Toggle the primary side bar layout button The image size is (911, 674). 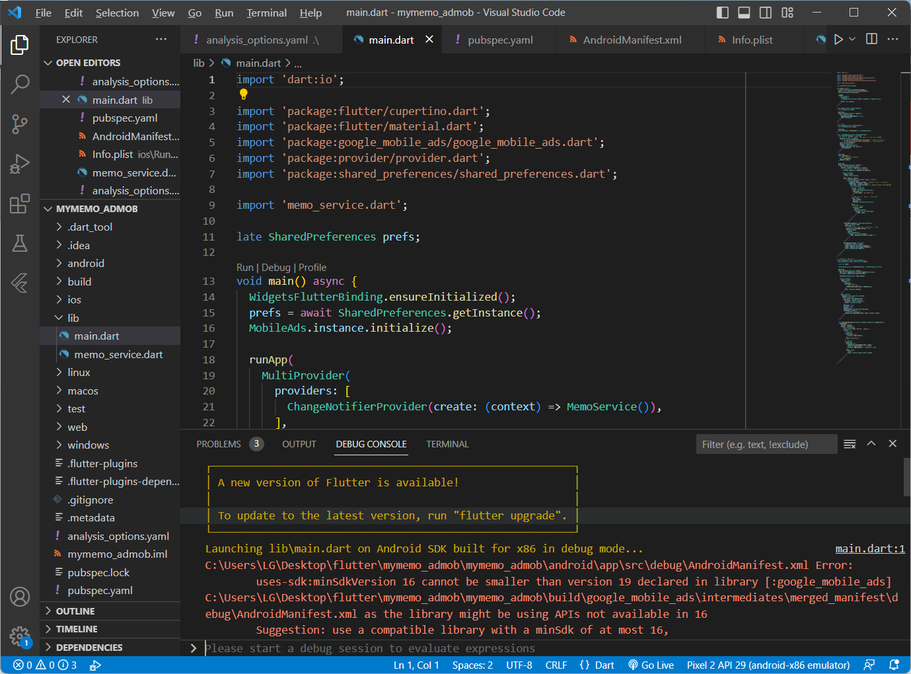[x=723, y=13]
